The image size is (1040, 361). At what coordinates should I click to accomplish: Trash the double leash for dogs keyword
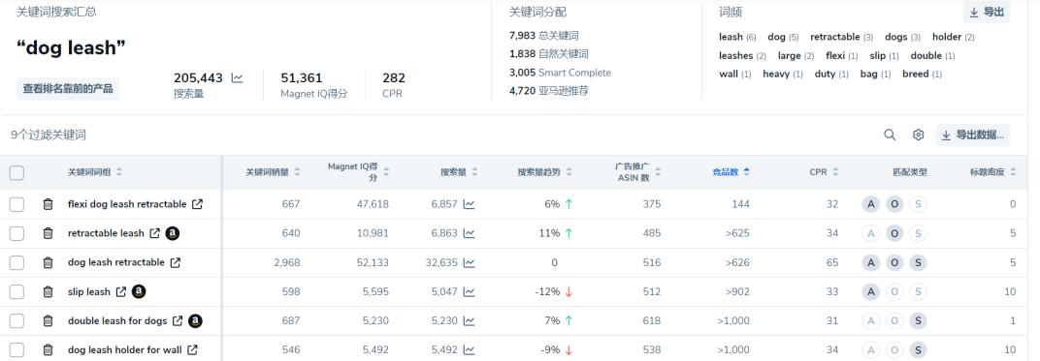pos(48,320)
